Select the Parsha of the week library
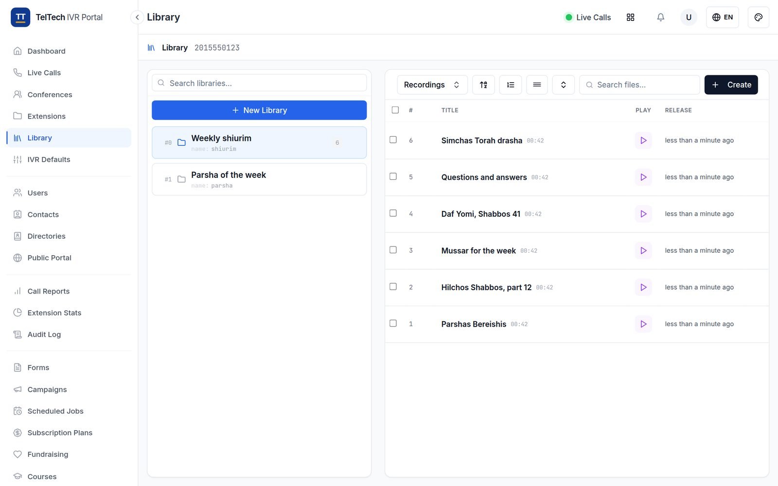 coord(259,179)
